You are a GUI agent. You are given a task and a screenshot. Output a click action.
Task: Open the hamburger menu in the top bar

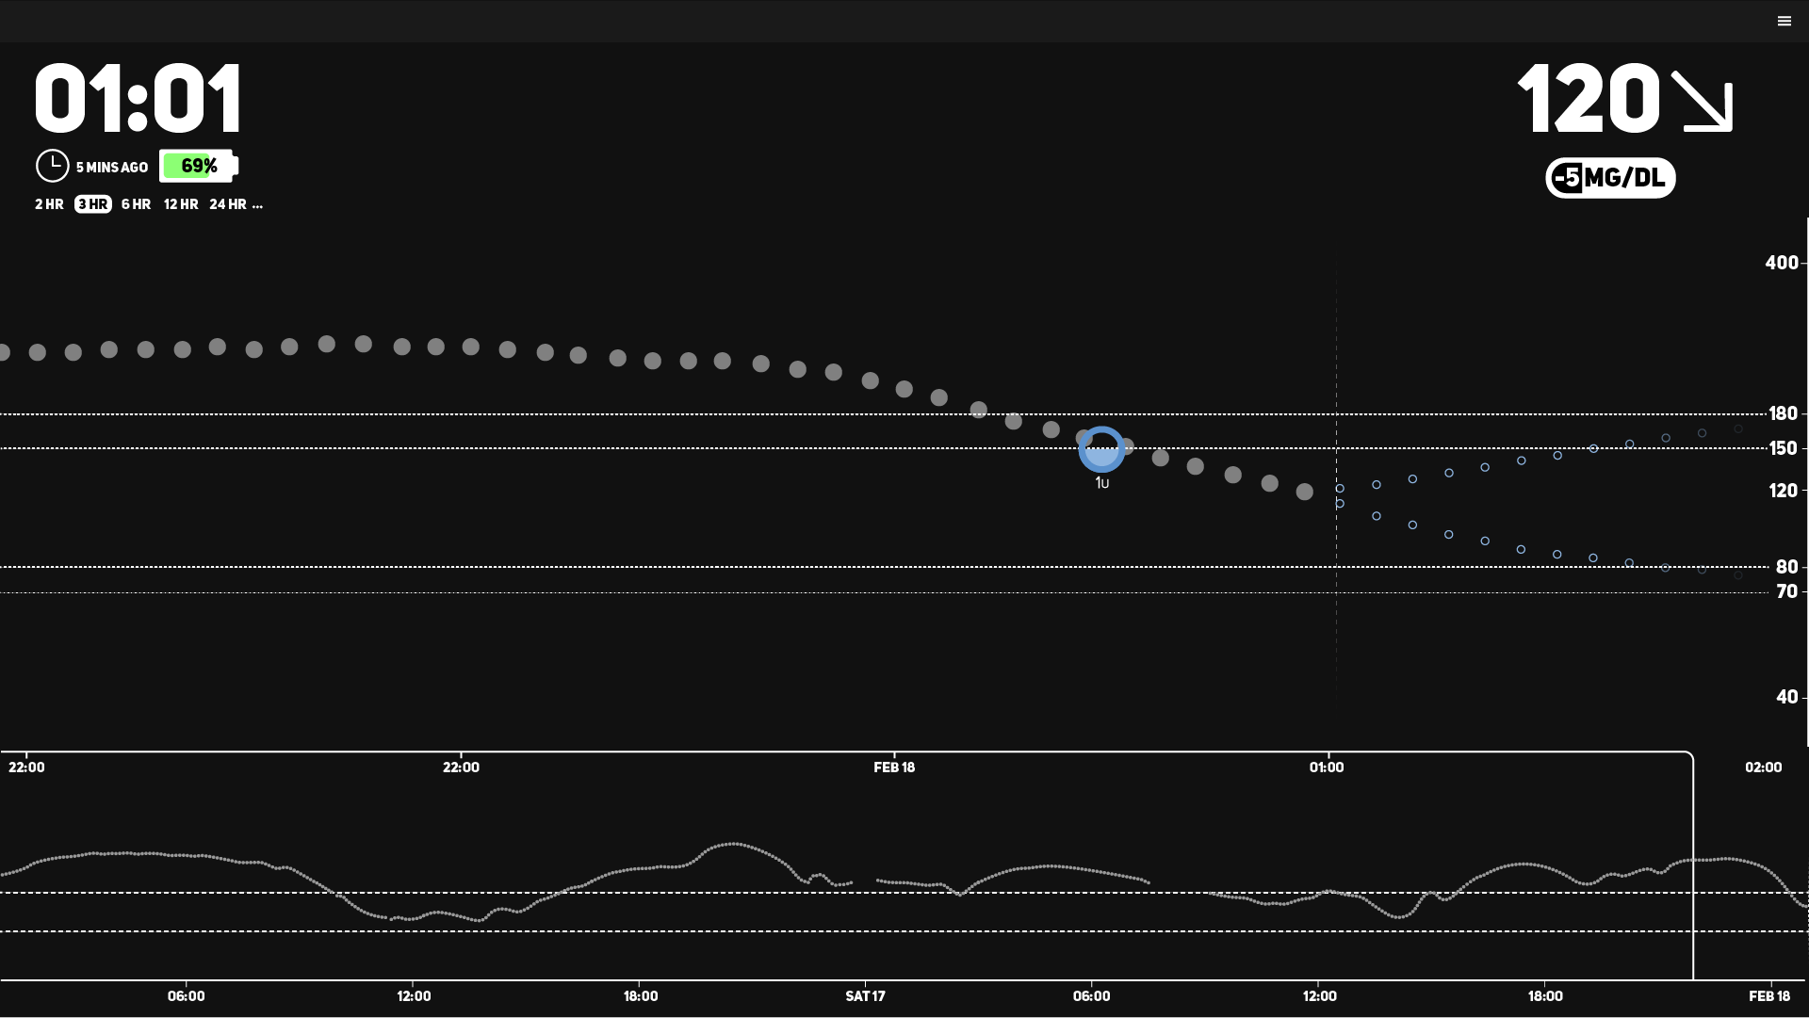(1784, 21)
